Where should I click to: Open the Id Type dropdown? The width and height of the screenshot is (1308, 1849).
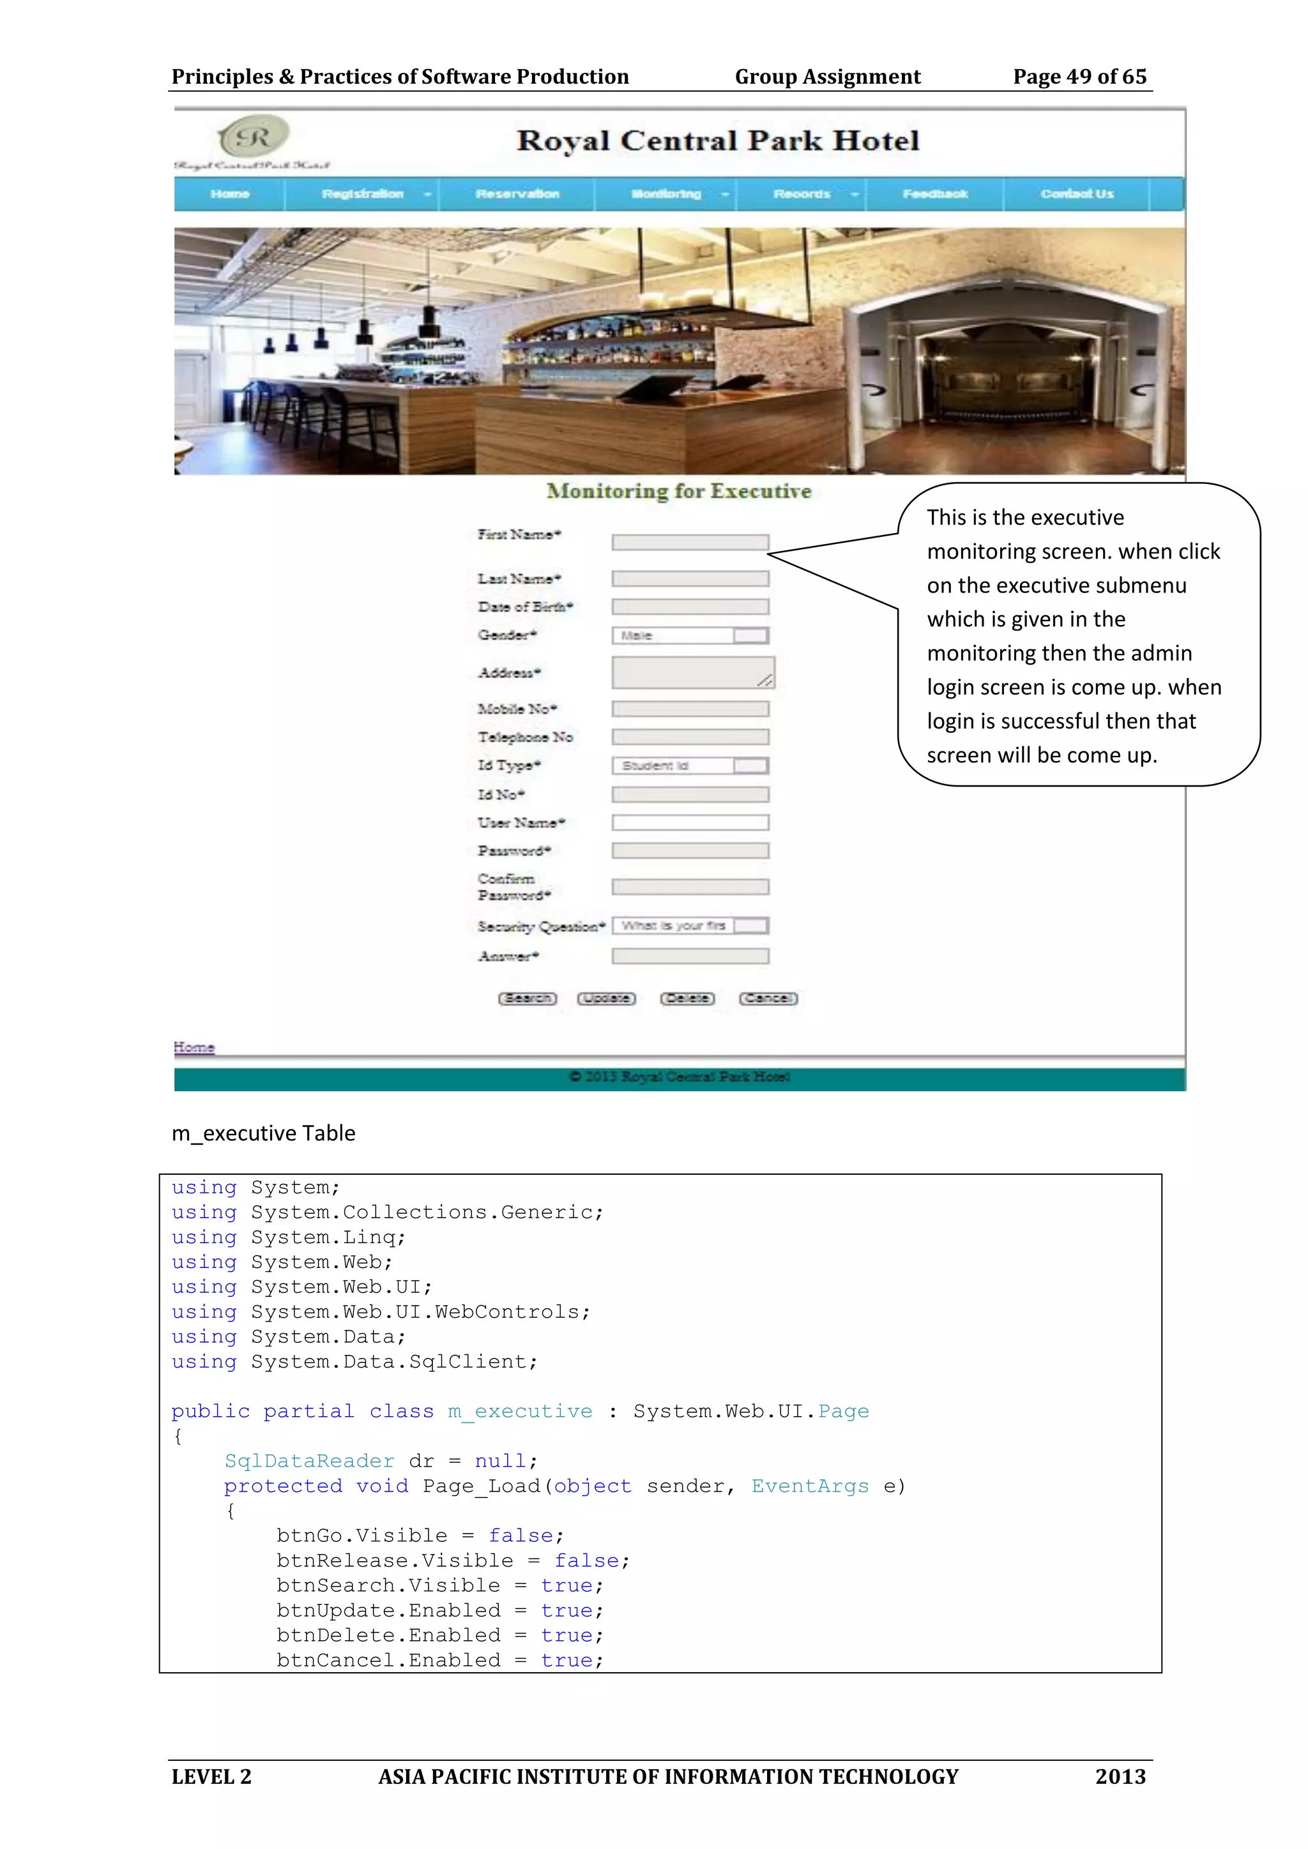click(690, 766)
